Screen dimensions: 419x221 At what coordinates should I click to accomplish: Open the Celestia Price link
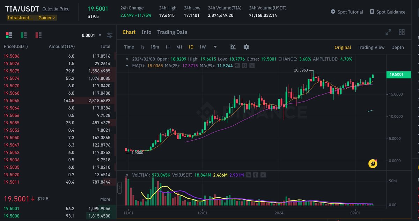(56, 9)
